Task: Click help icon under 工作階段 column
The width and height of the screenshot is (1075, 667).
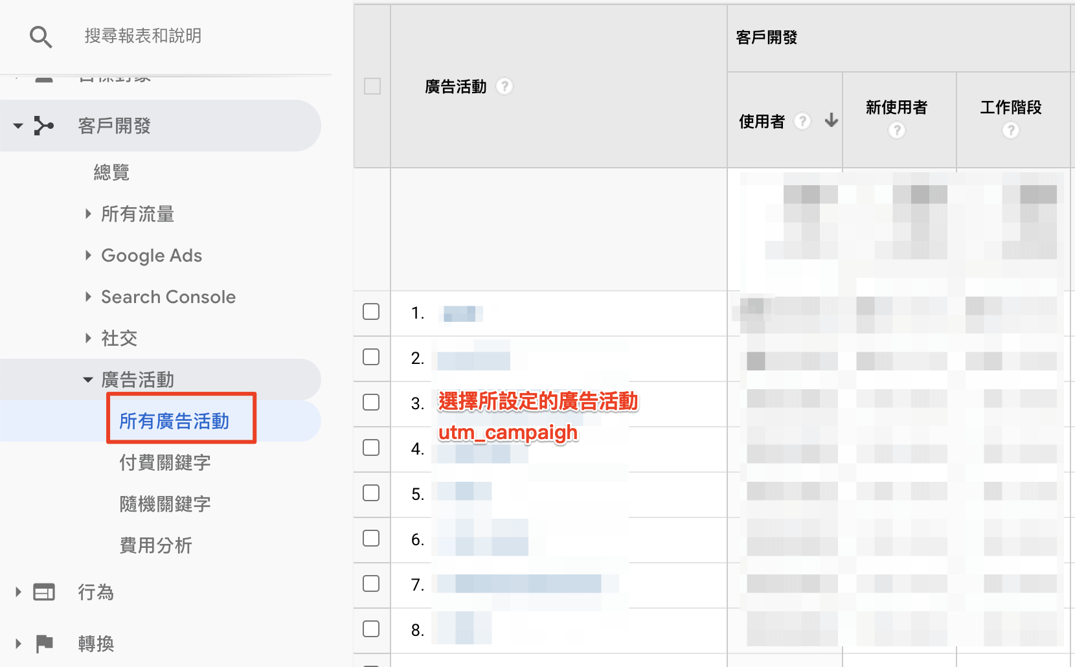Action: pyautogui.click(x=1010, y=130)
